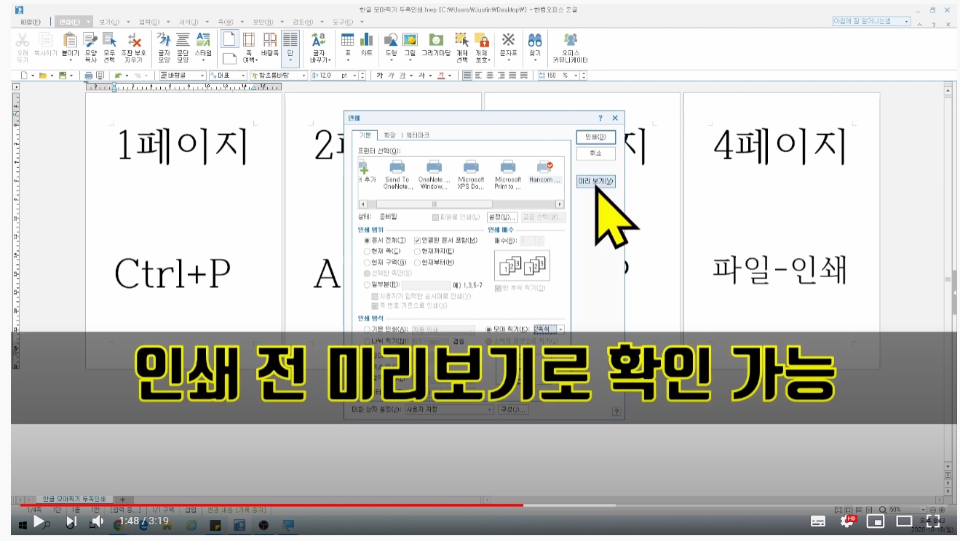Viewport: 960px width, 541px height.
Task: Open Page Margins (쪽 여백) tool
Action: [x=249, y=47]
